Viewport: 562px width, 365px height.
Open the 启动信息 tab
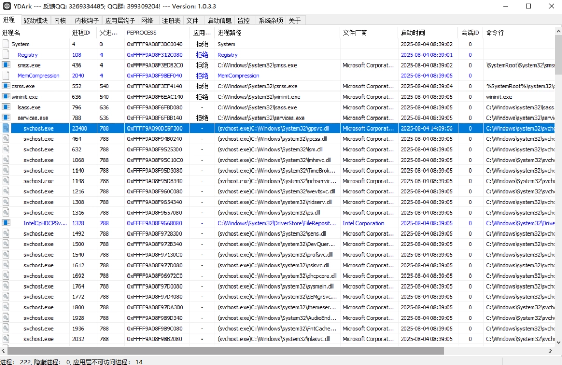(220, 21)
